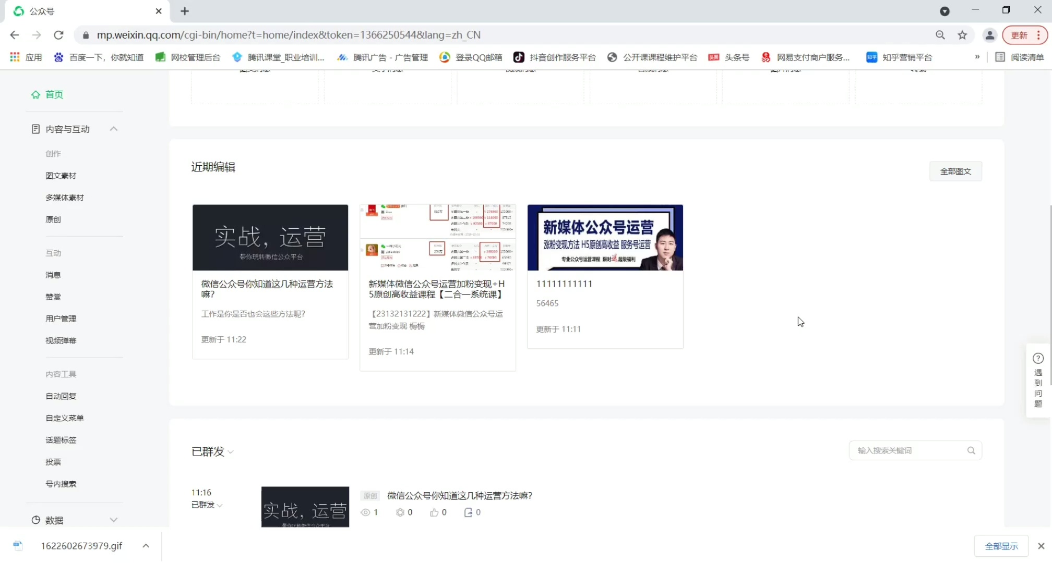Click the home icon beside 首页
The height and width of the screenshot is (563, 1052).
[35, 94]
